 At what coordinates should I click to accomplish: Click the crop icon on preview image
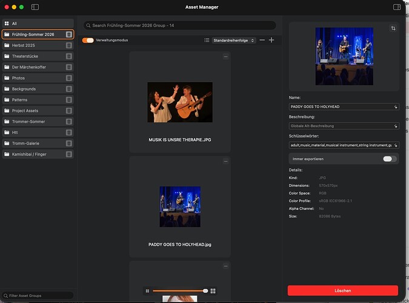point(393,28)
